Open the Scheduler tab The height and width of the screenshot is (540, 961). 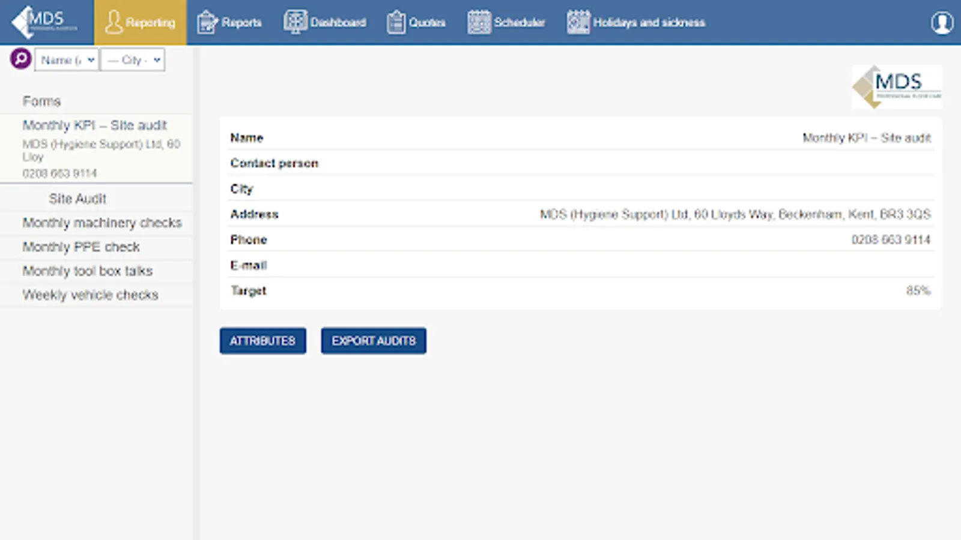pyautogui.click(x=506, y=22)
